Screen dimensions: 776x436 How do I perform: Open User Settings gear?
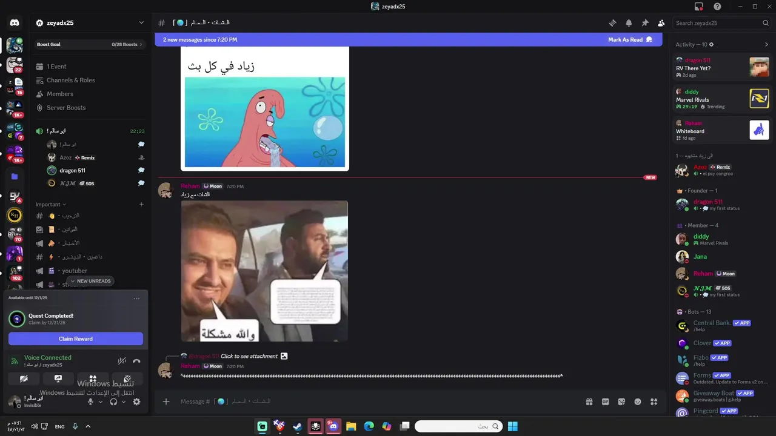coord(136,401)
